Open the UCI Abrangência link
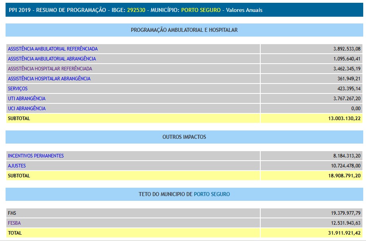 click(27, 109)
